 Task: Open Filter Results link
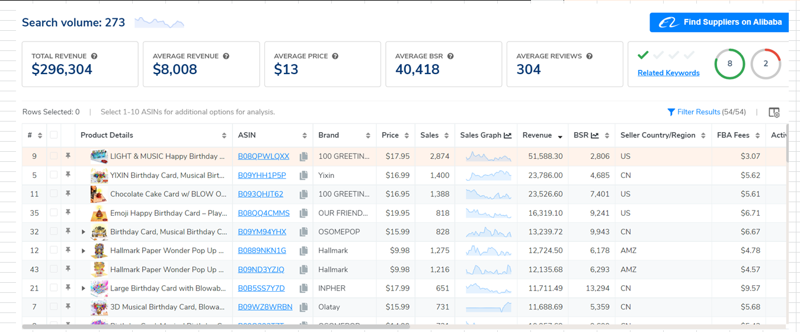(699, 112)
